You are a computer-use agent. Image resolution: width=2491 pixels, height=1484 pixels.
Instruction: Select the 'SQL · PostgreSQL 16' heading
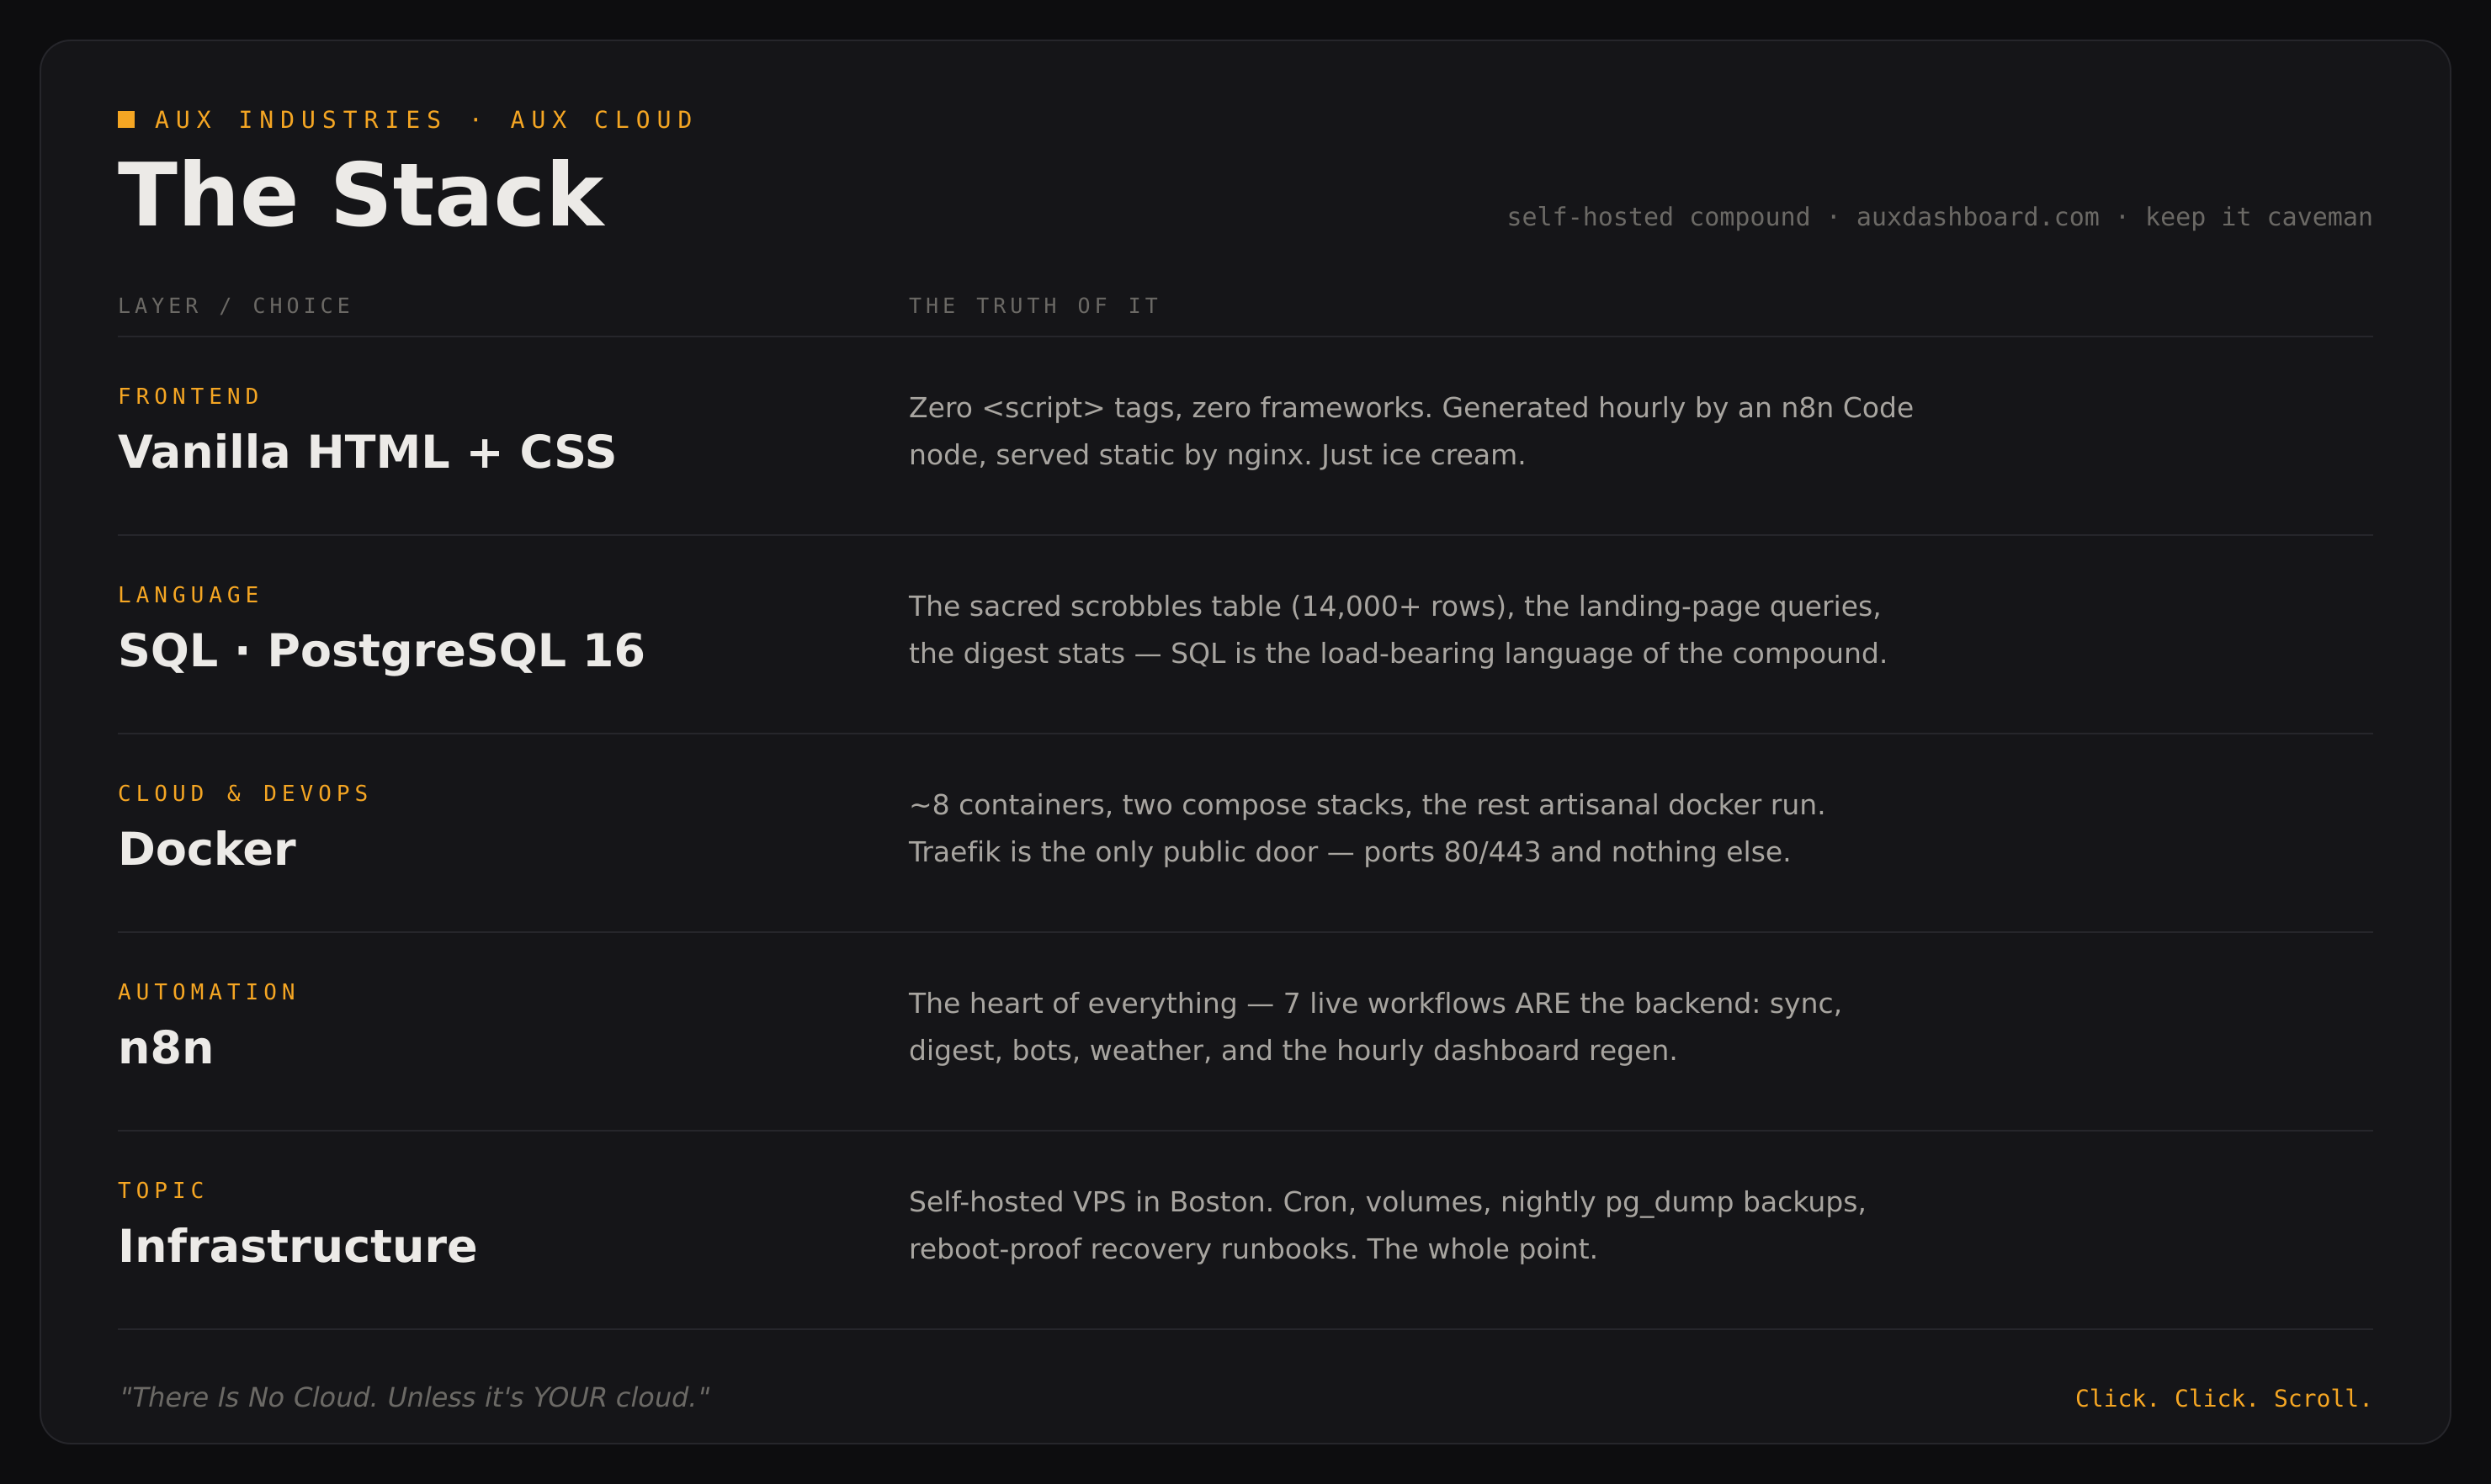[381, 651]
